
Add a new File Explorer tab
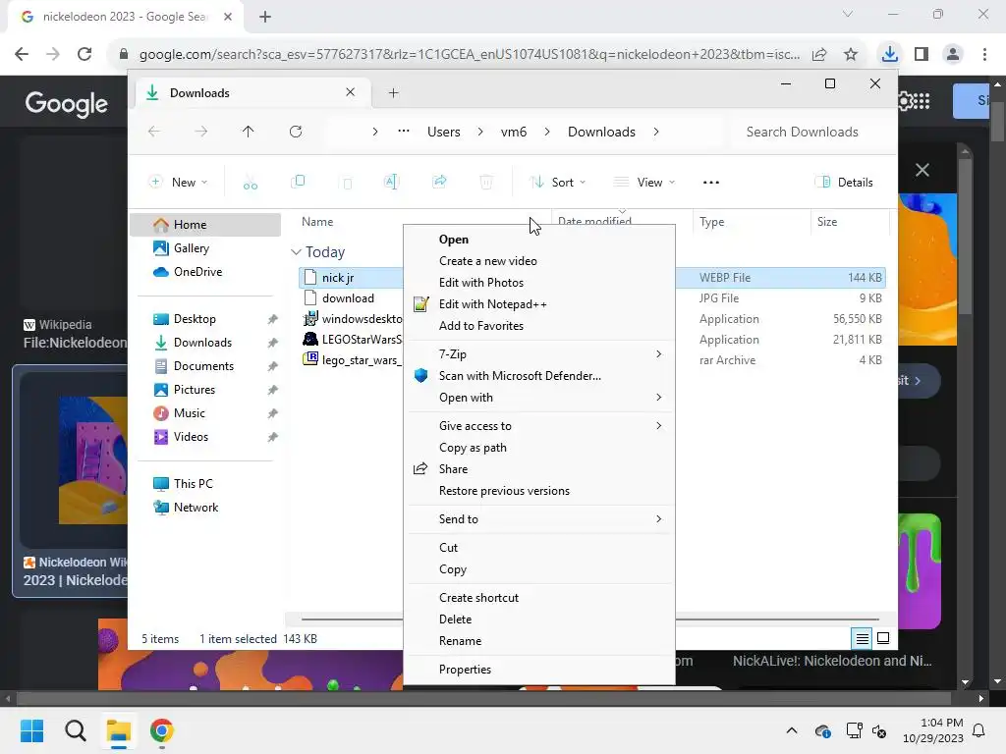click(x=393, y=93)
